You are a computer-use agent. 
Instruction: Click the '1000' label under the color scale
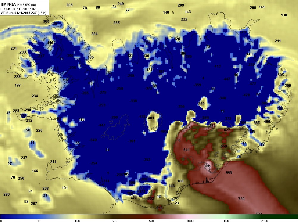pyautogui.click(x=190, y=221)
